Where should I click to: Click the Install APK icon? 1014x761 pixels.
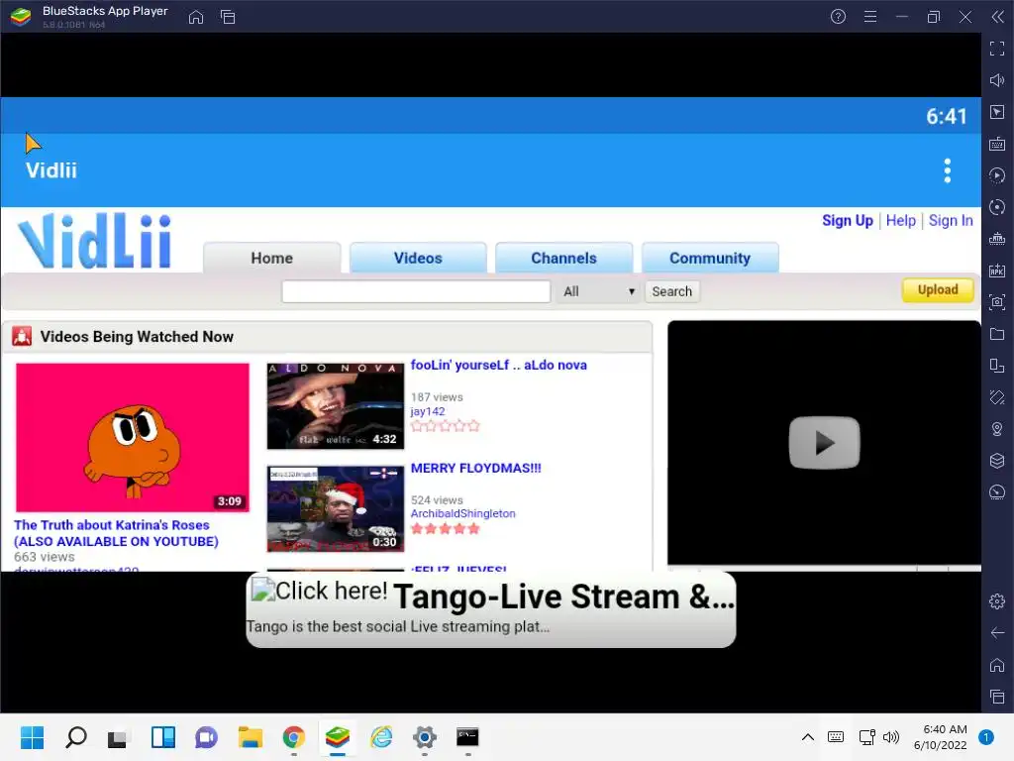(x=996, y=271)
